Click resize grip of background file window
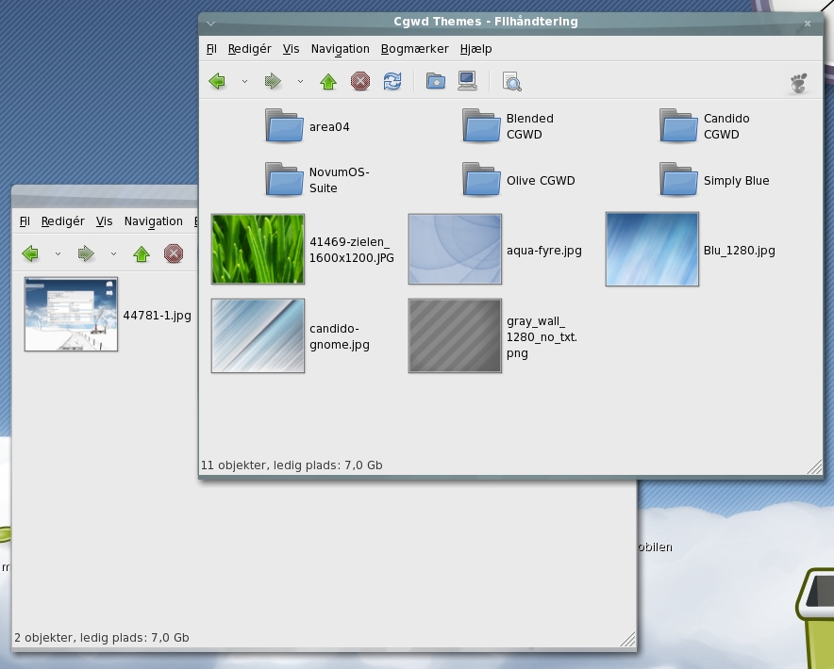 (x=627, y=639)
